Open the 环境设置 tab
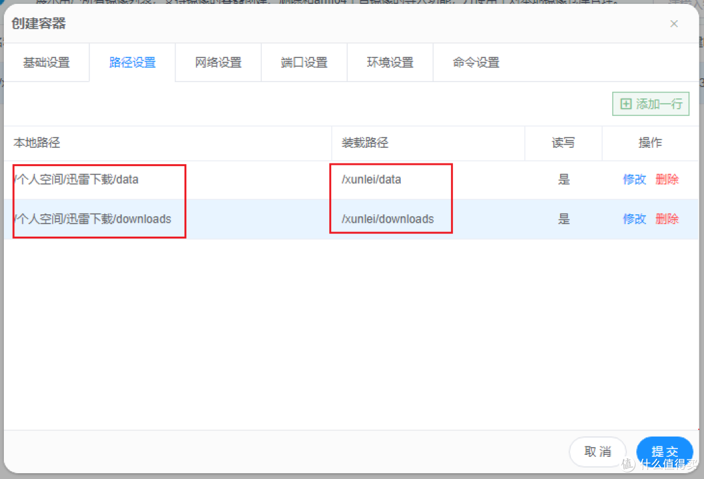Image resolution: width=704 pixels, height=479 pixels. coord(390,62)
